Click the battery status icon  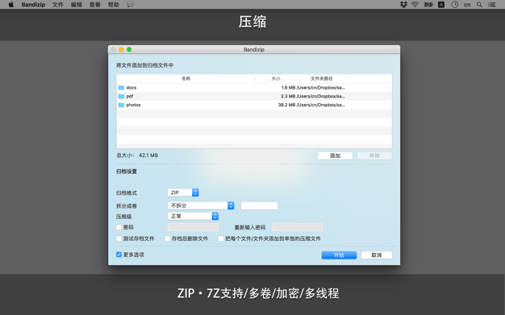pos(428,5)
